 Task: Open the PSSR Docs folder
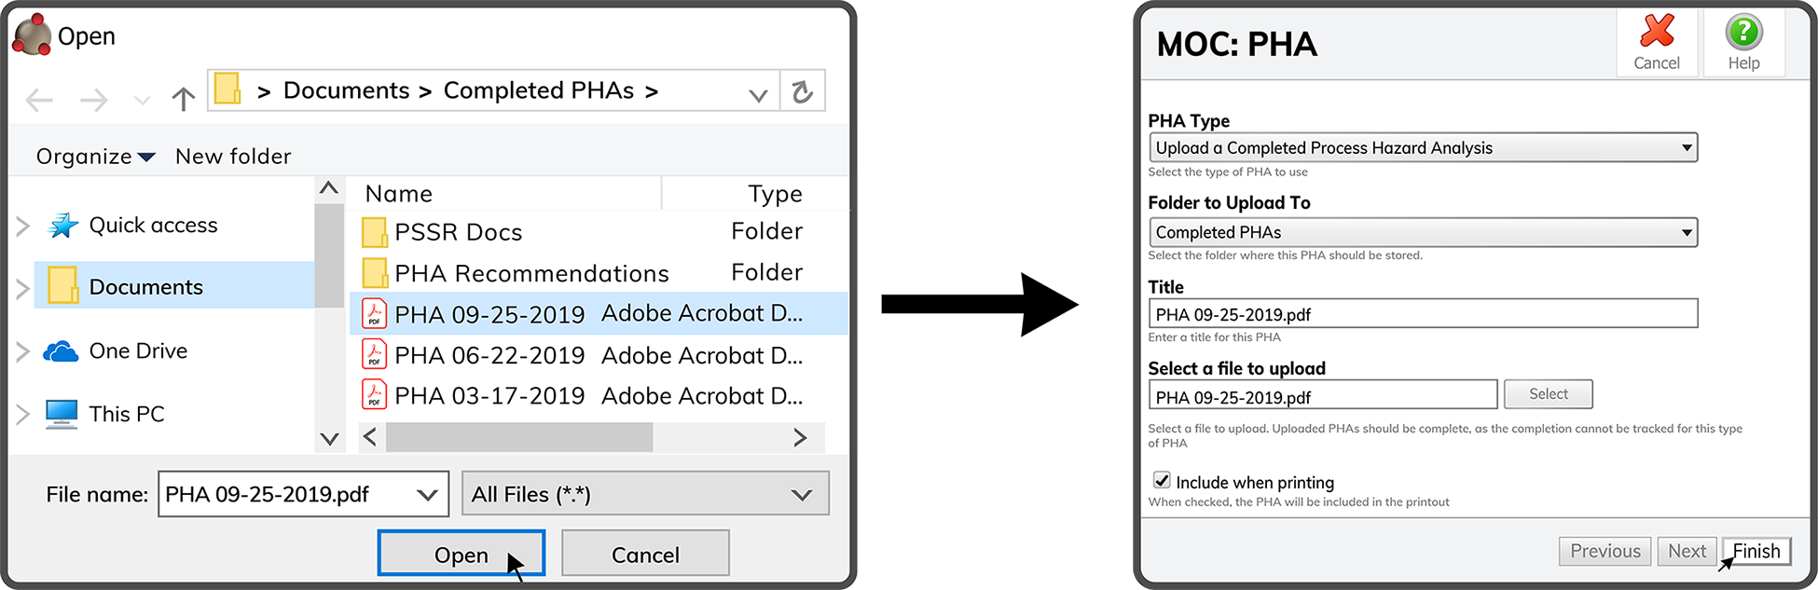click(x=458, y=232)
